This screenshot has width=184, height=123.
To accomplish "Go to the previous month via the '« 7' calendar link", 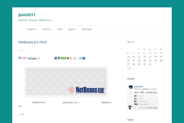I will [x=129, y=68].
